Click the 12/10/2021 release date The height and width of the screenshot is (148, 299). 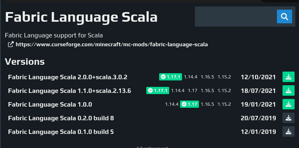pyautogui.click(x=258, y=77)
